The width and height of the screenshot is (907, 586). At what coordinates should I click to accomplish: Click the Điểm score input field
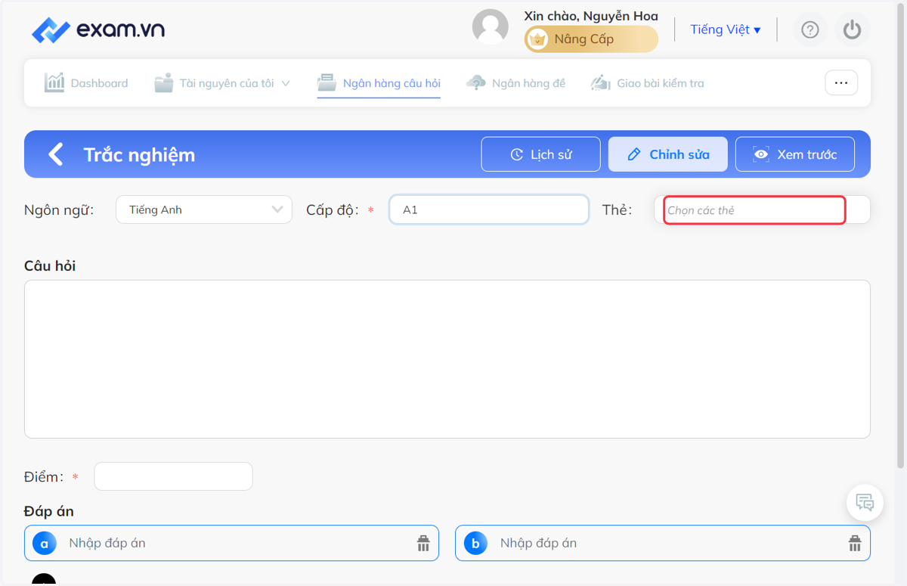pos(173,476)
